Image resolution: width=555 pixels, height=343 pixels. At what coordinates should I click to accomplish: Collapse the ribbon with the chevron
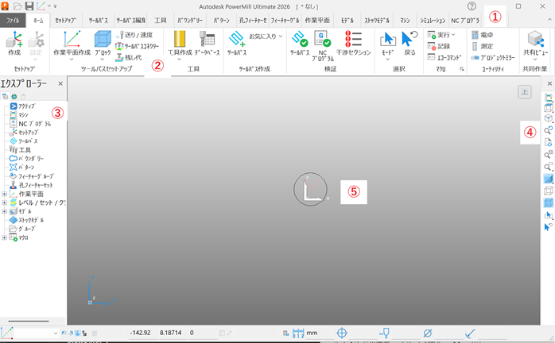click(x=549, y=19)
